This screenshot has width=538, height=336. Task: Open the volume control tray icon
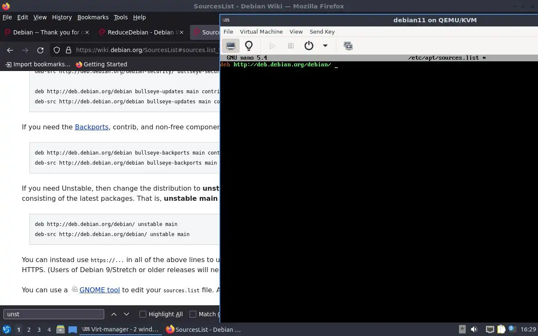(x=474, y=330)
